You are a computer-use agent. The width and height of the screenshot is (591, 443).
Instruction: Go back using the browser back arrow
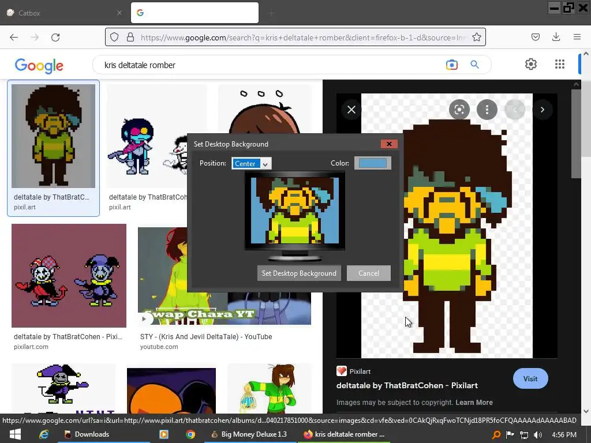point(14,37)
